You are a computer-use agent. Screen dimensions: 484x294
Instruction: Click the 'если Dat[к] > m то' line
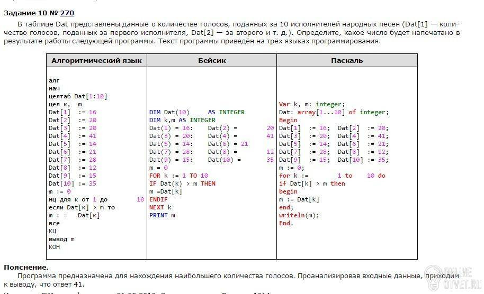pos(82,207)
